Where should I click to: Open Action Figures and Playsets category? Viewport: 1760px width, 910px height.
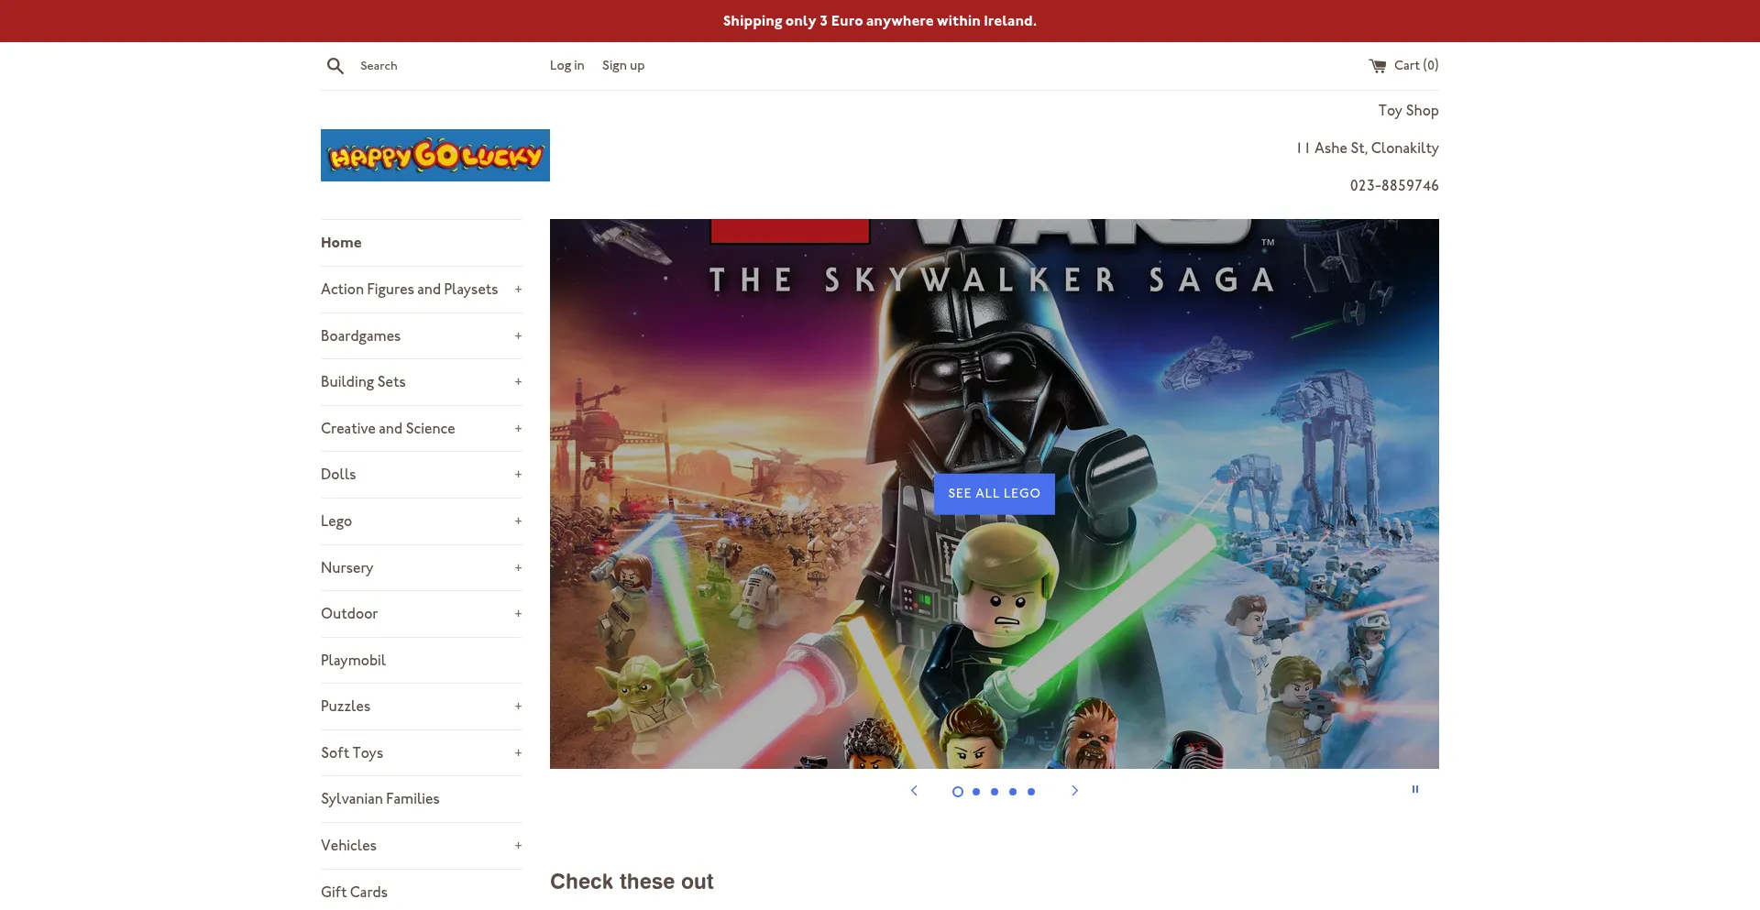click(x=409, y=290)
